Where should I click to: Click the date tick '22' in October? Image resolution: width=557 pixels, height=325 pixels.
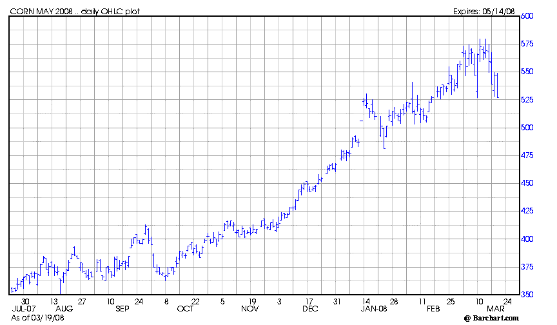click(x=195, y=302)
